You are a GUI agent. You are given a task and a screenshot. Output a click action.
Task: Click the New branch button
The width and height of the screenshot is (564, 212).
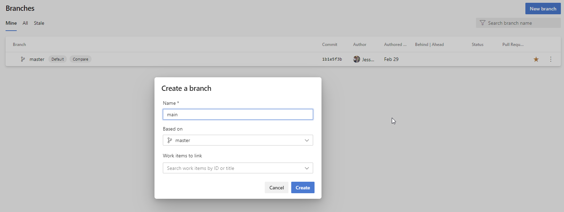(x=543, y=9)
